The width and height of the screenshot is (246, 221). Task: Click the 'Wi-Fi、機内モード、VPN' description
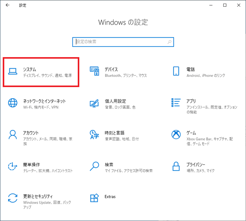41,107
